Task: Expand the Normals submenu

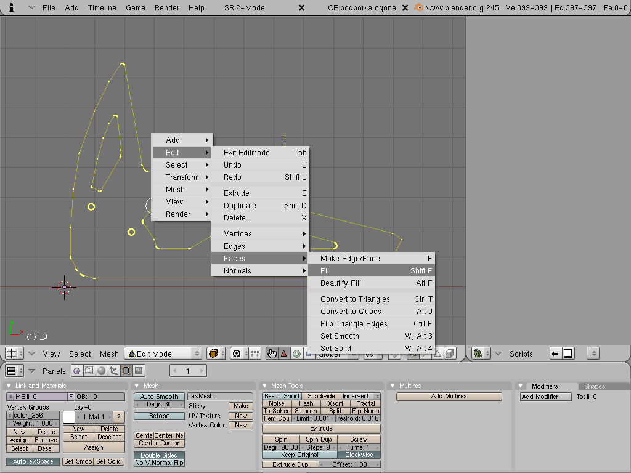Action: [x=261, y=271]
